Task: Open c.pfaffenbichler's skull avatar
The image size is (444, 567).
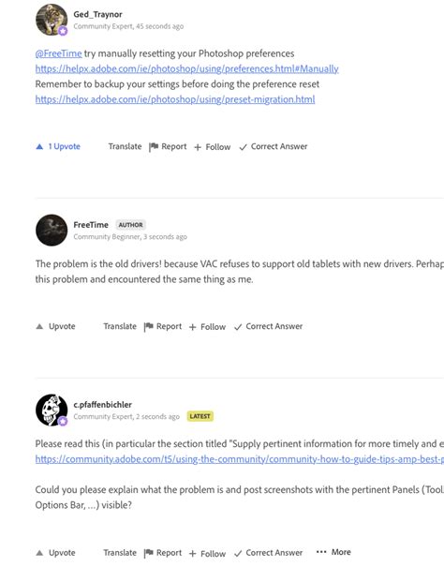Action: coord(52,410)
